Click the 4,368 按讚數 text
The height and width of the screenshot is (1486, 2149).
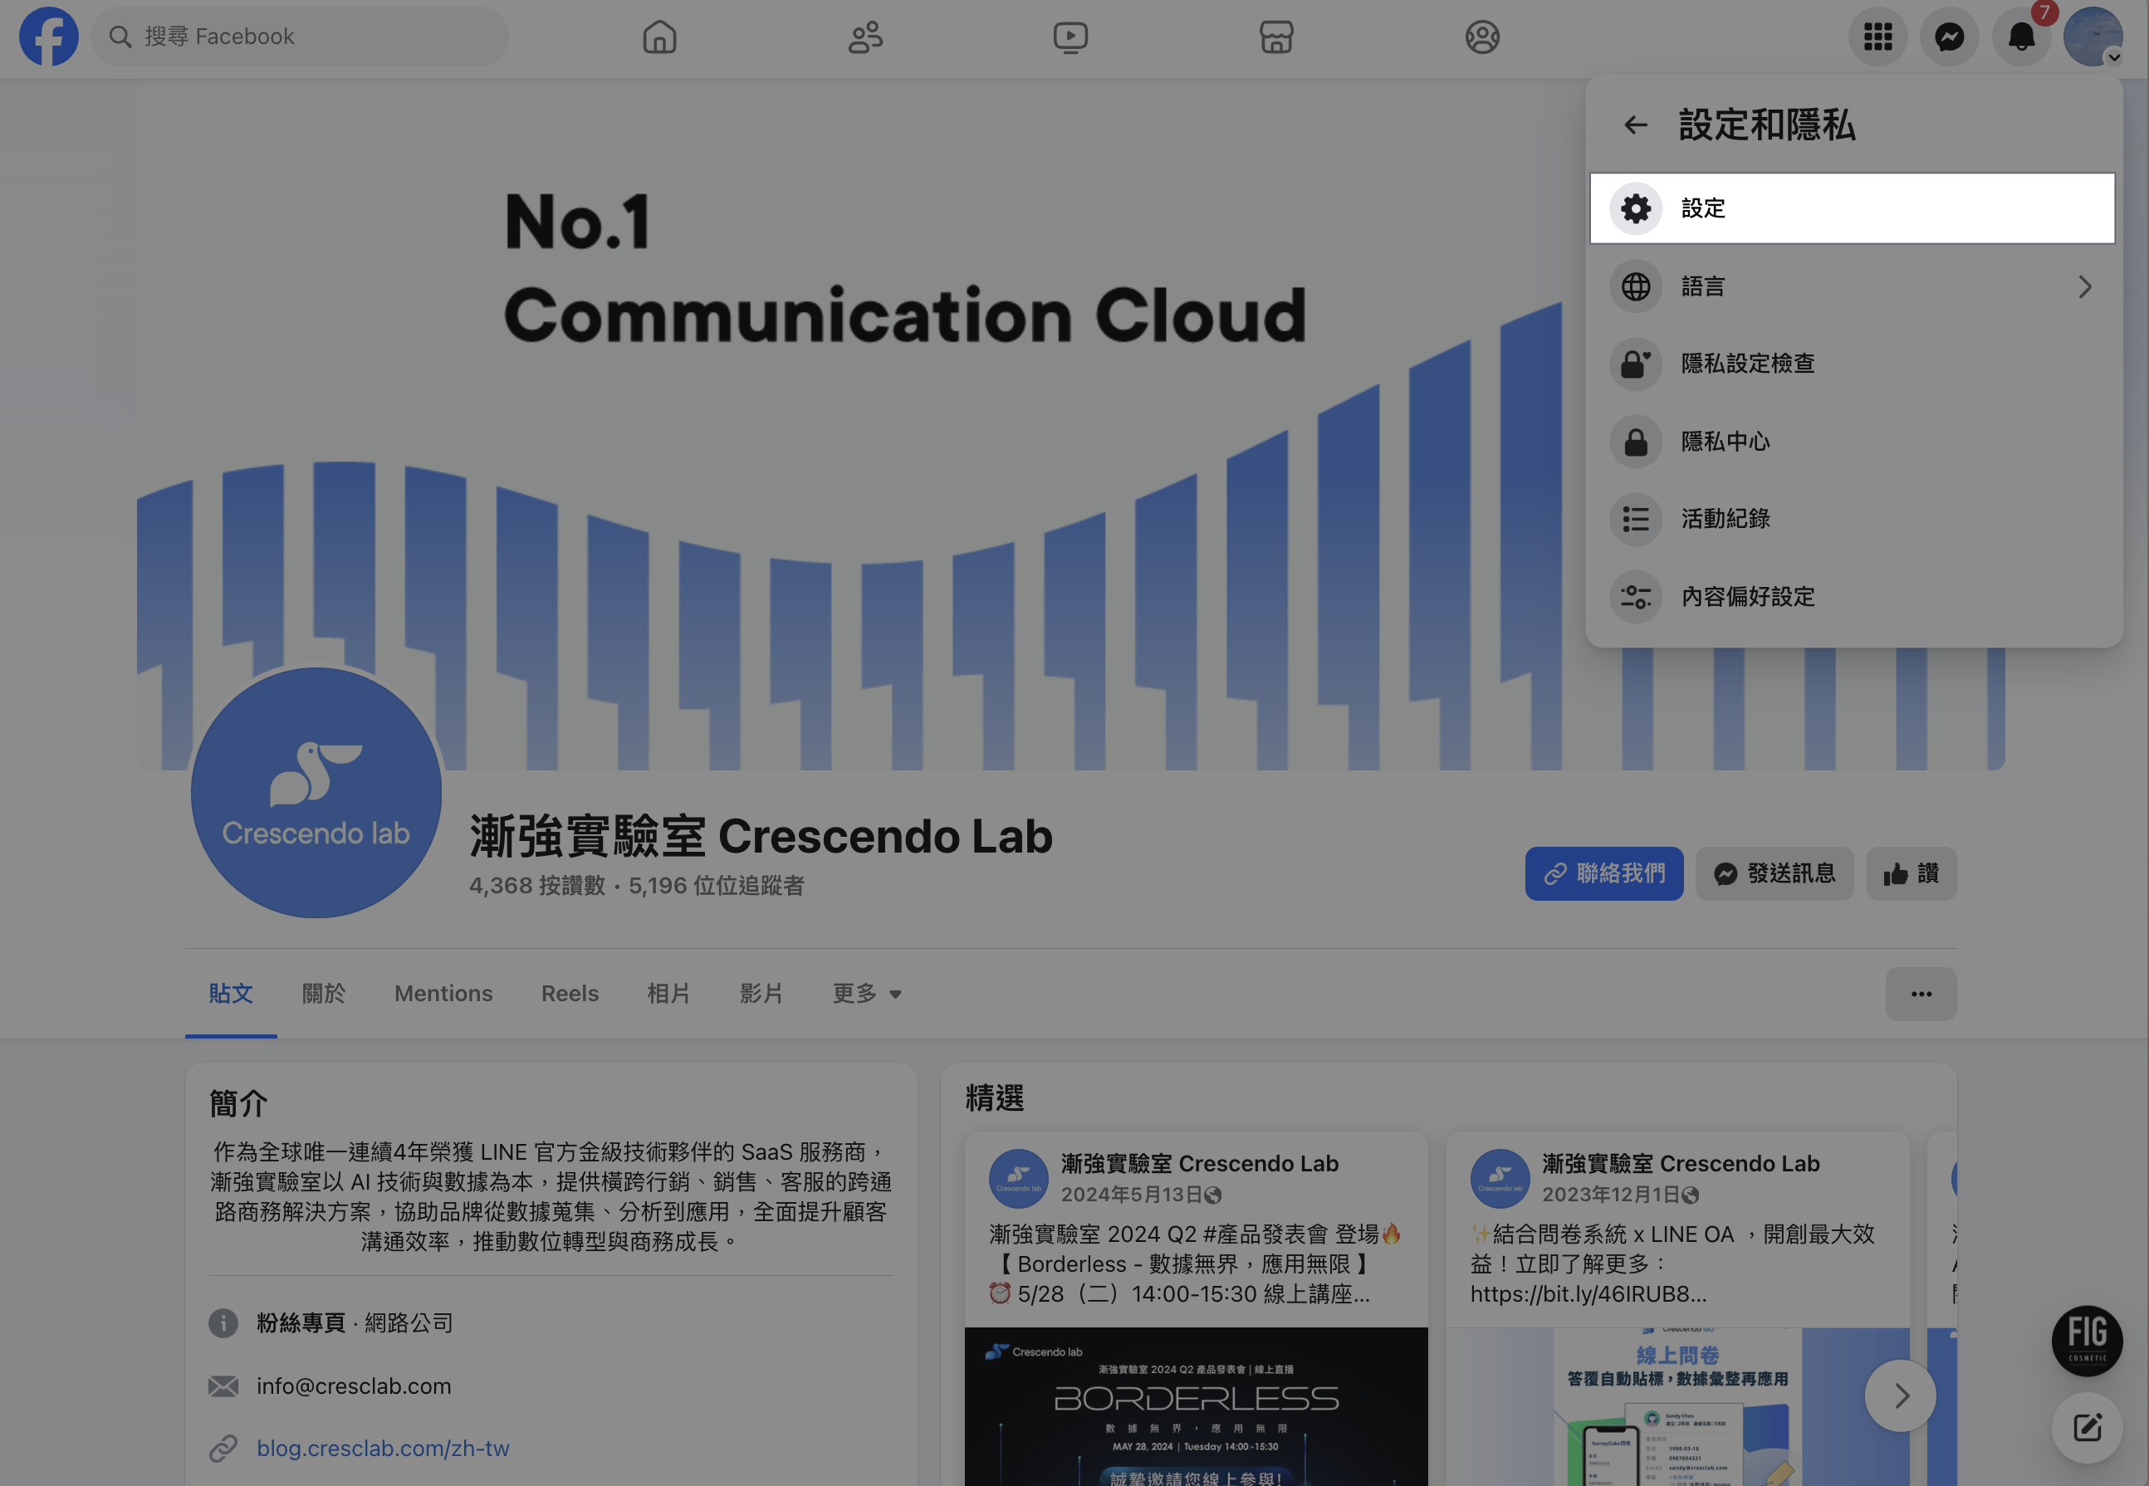(537, 886)
